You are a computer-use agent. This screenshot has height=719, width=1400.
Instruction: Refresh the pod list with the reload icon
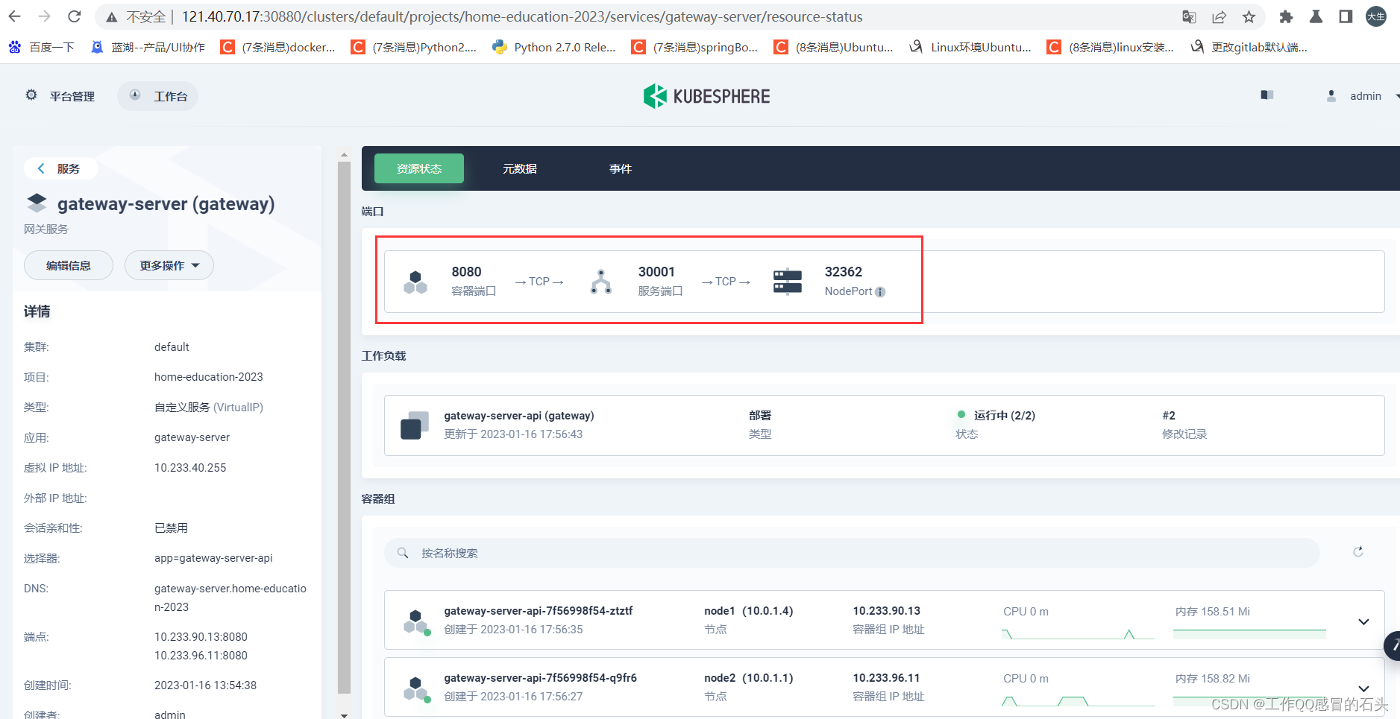[x=1358, y=552]
